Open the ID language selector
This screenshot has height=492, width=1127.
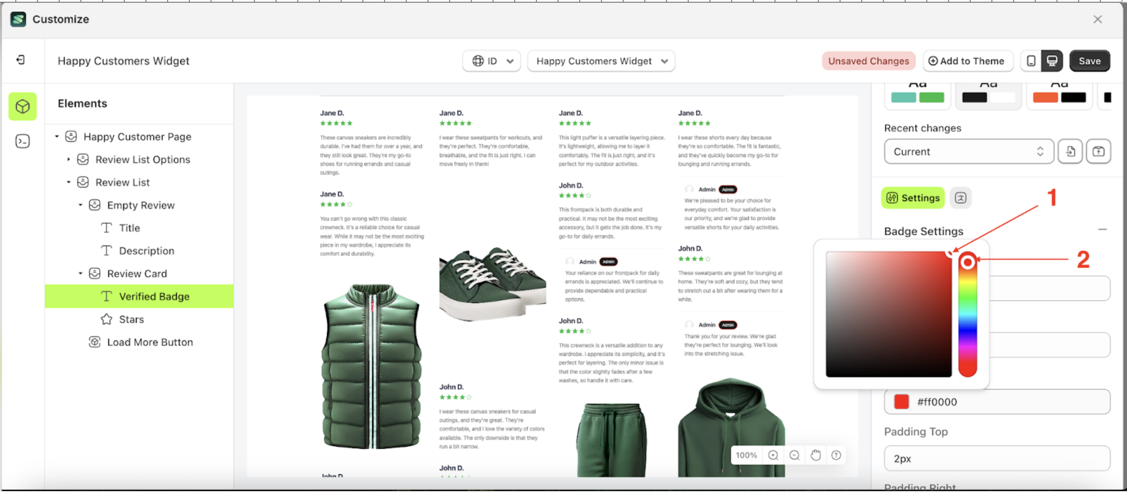491,60
